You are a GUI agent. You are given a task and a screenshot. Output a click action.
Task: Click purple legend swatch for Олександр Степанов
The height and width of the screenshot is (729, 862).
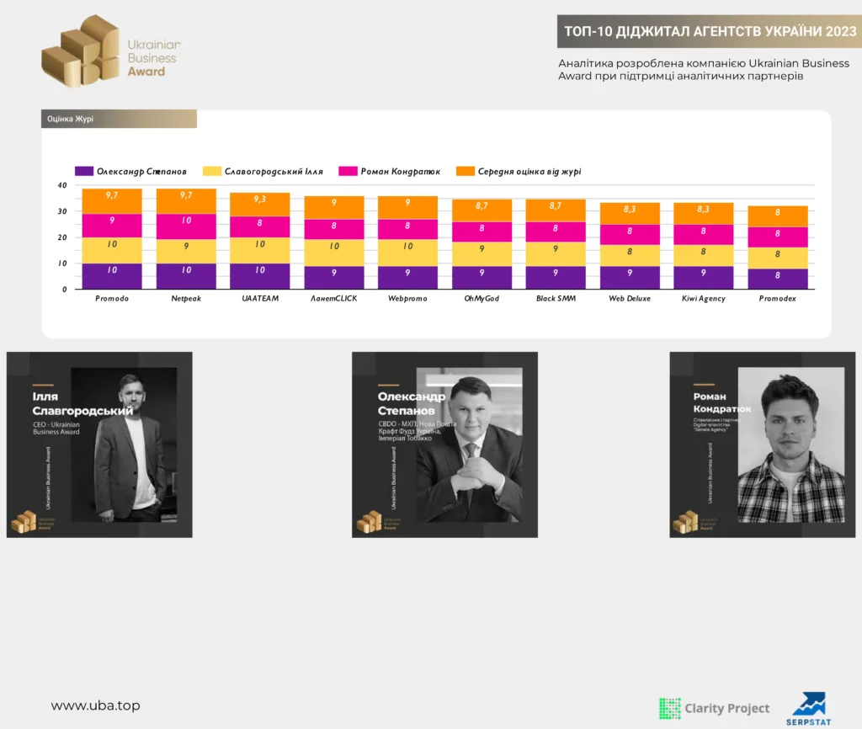(84, 171)
